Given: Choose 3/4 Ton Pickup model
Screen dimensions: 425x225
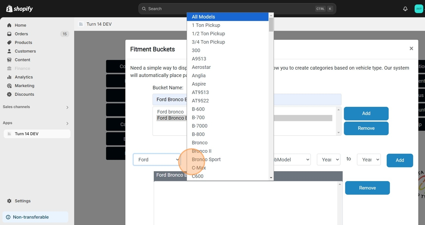Looking at the screenshot, I should click(228, 42).
